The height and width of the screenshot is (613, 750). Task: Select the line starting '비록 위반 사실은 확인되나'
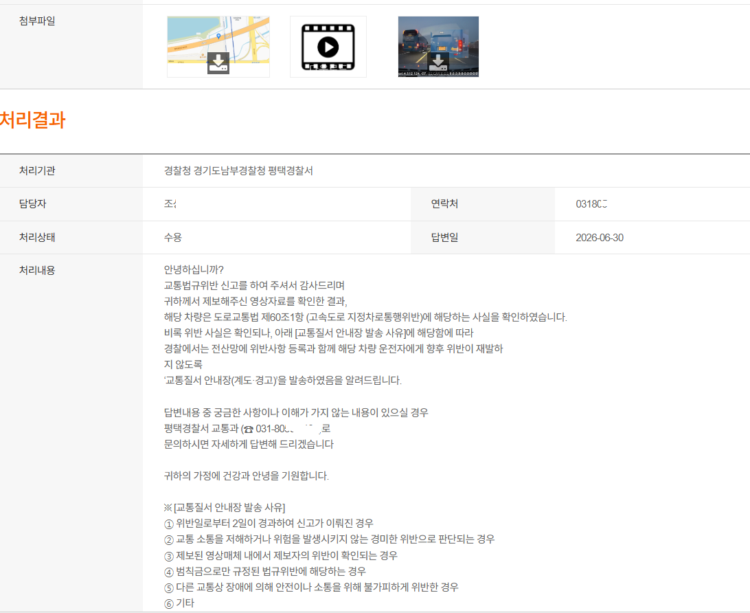(319, 333)
